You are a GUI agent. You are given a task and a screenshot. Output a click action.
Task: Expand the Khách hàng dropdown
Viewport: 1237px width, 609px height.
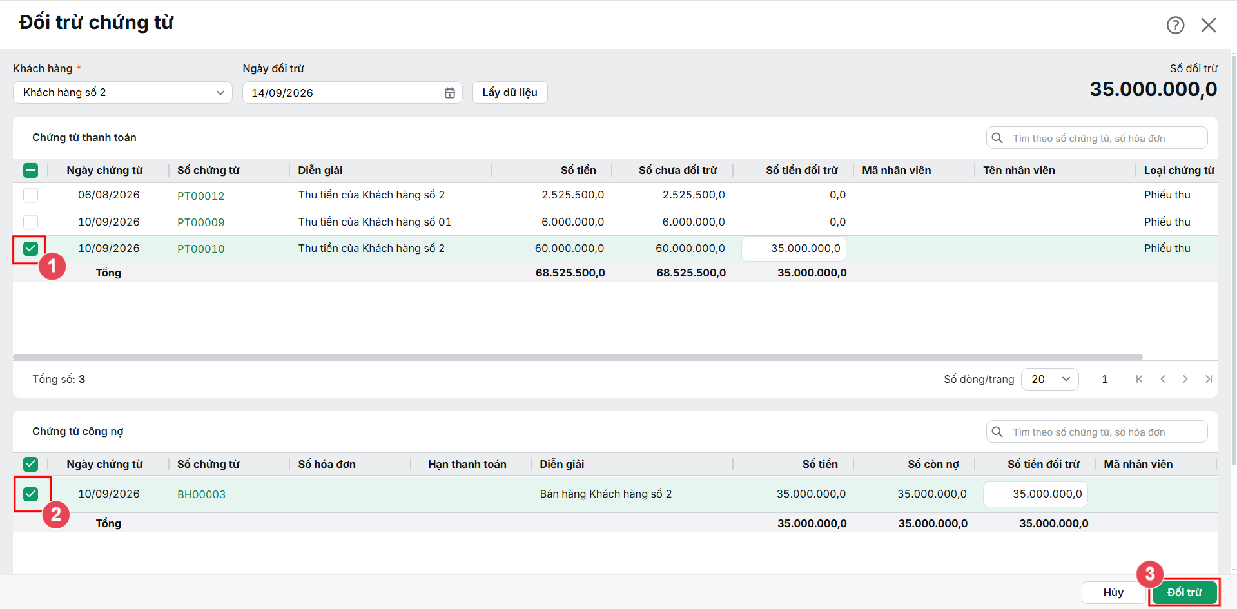tap(122, 92)
